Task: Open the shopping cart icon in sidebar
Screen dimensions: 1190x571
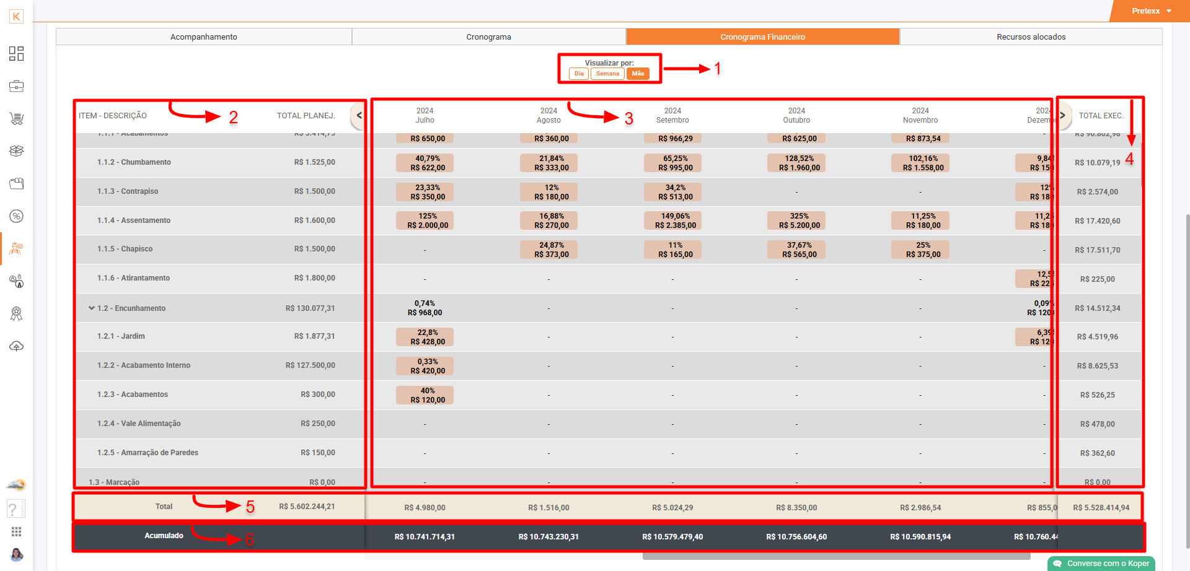Action: pyautogui.click(x=17, y=118)
